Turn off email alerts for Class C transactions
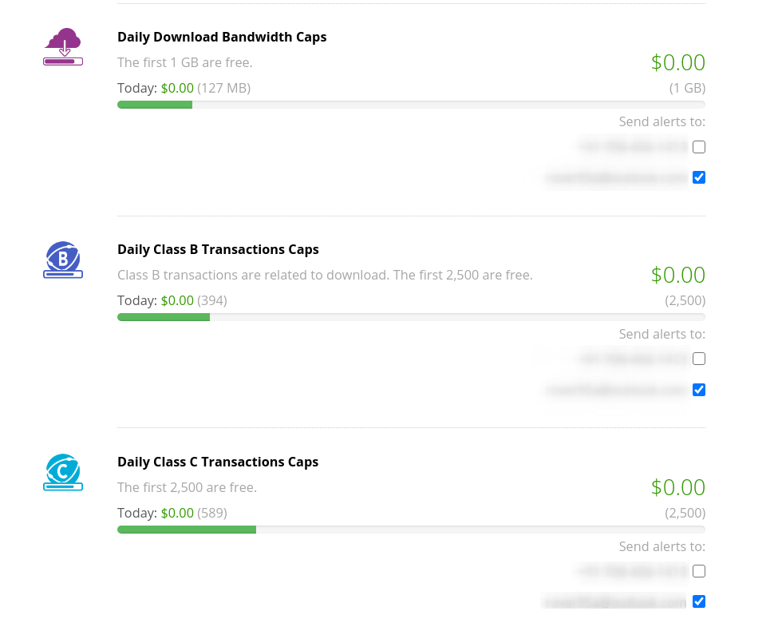The height and width of the screenshot is (627, 774). click(x=699, y=601)
